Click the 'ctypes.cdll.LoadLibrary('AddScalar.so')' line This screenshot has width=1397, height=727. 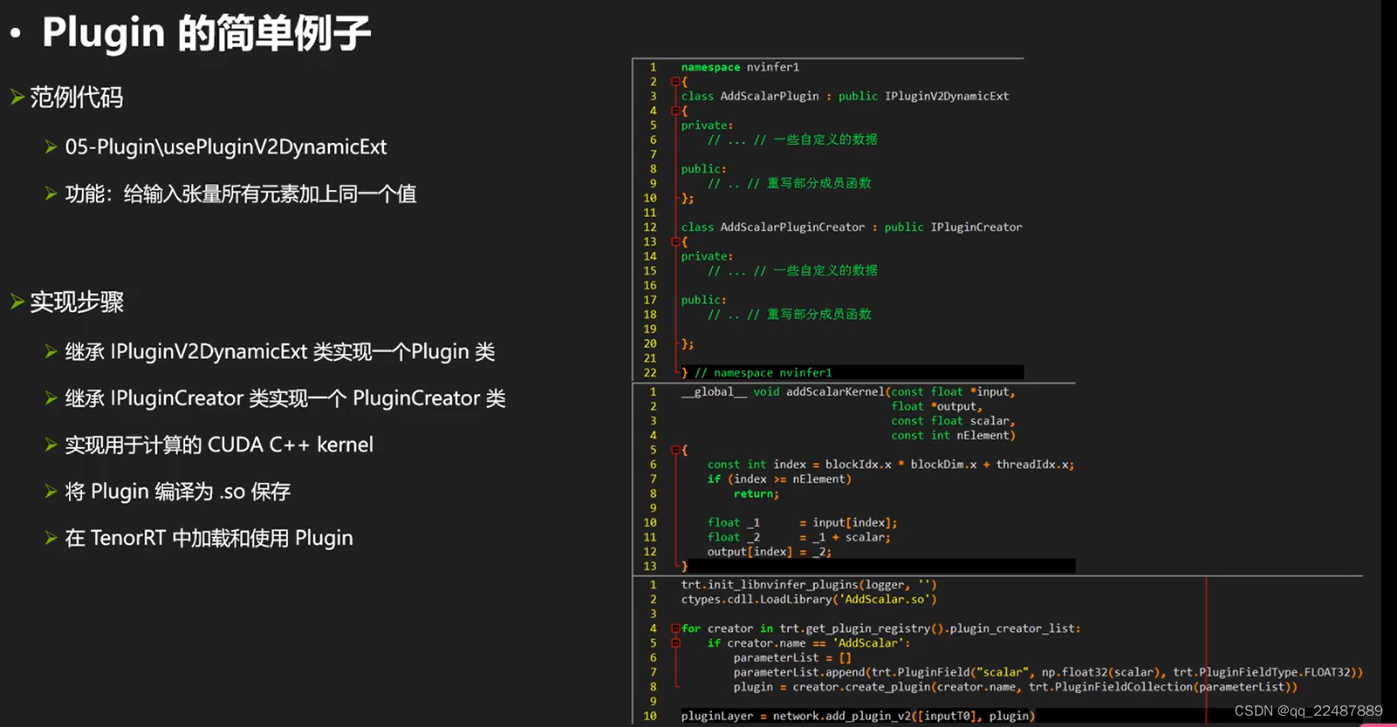tap(809, 600)
